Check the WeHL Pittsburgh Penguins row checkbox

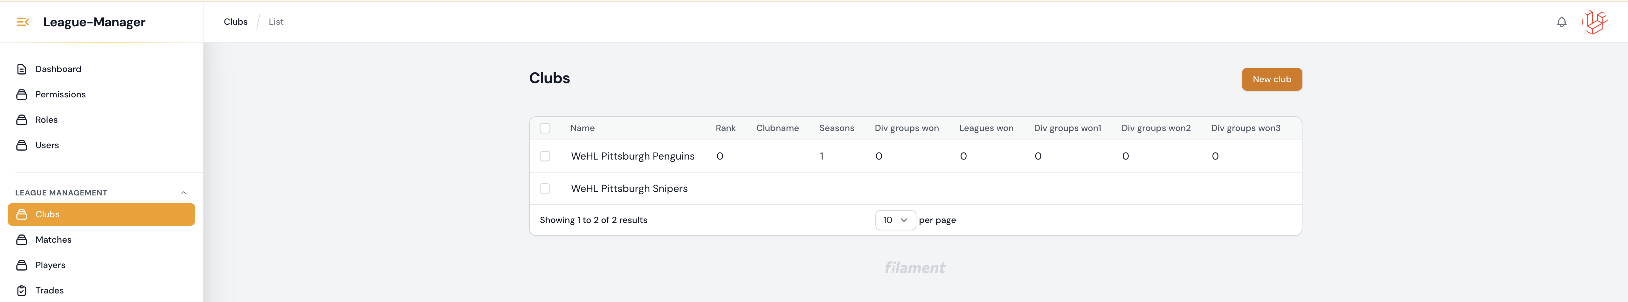click(545, 156)
